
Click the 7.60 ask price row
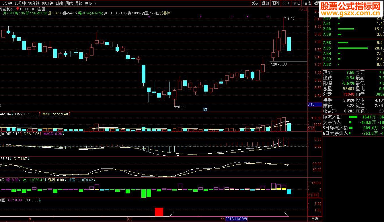point(353,29)
